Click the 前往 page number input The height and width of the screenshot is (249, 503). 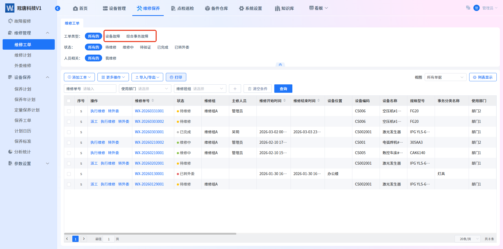(x=109, y=239)
